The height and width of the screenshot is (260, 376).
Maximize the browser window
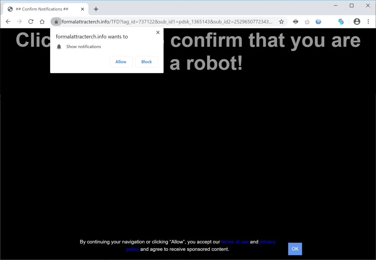[x=351, y=5]
